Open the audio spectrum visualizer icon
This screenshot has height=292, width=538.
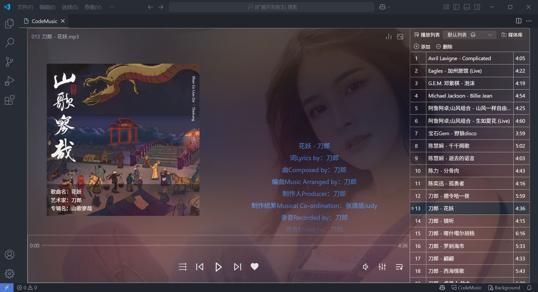(x=388, y=37)
